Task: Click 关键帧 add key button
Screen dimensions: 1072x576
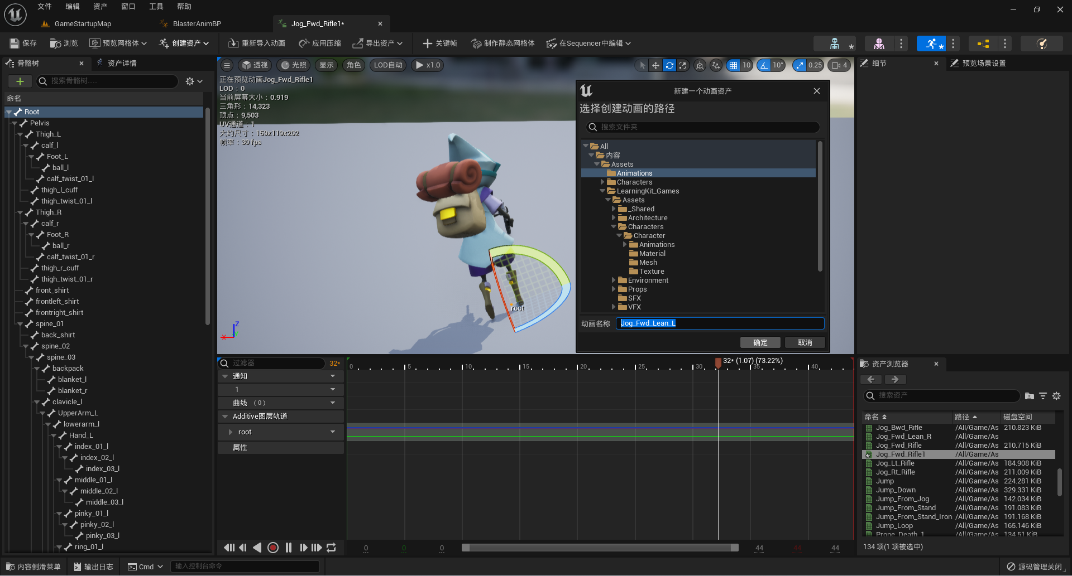Action: [x=440, y=43]
